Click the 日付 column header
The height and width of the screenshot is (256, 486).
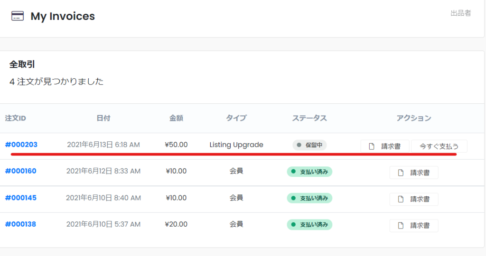point(103,118)
